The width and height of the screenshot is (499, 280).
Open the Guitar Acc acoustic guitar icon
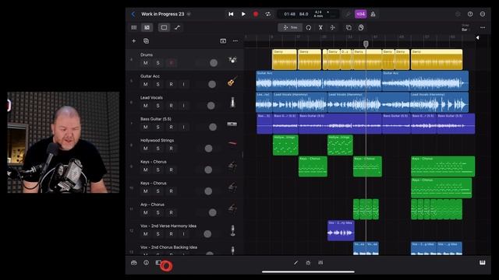point(232,81)
